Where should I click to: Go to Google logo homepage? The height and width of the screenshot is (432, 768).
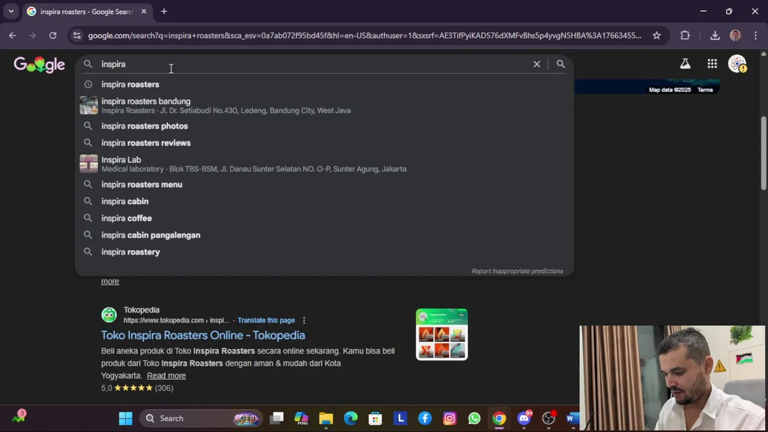coord(39,64)
